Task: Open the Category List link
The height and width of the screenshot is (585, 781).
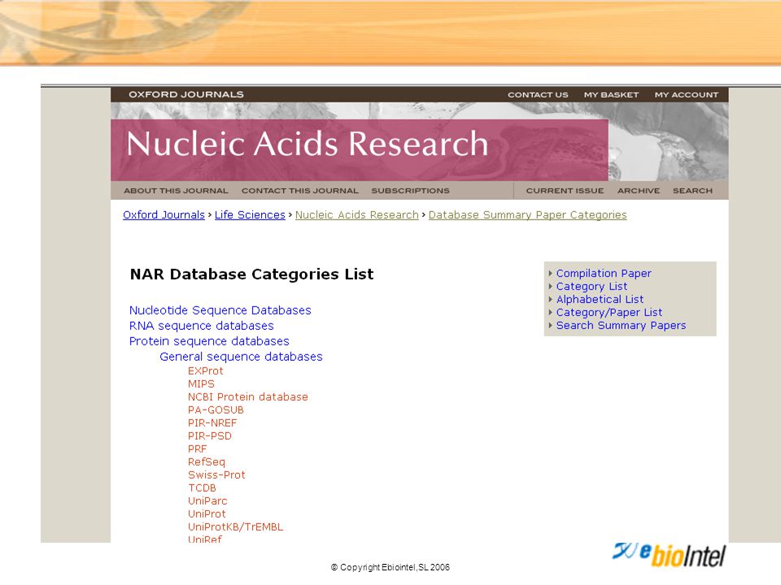Action: click(x=591, y=286)
